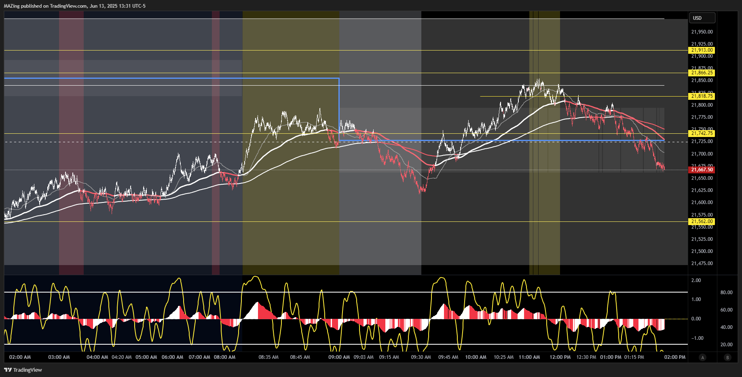
Task: Click the 21,625.00 price axis value
Action: [702, 190]
